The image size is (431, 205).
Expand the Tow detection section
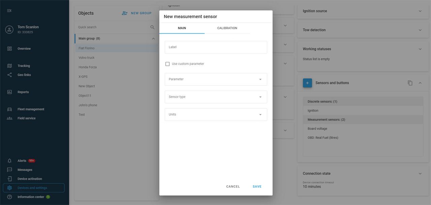tap(420, 30)
